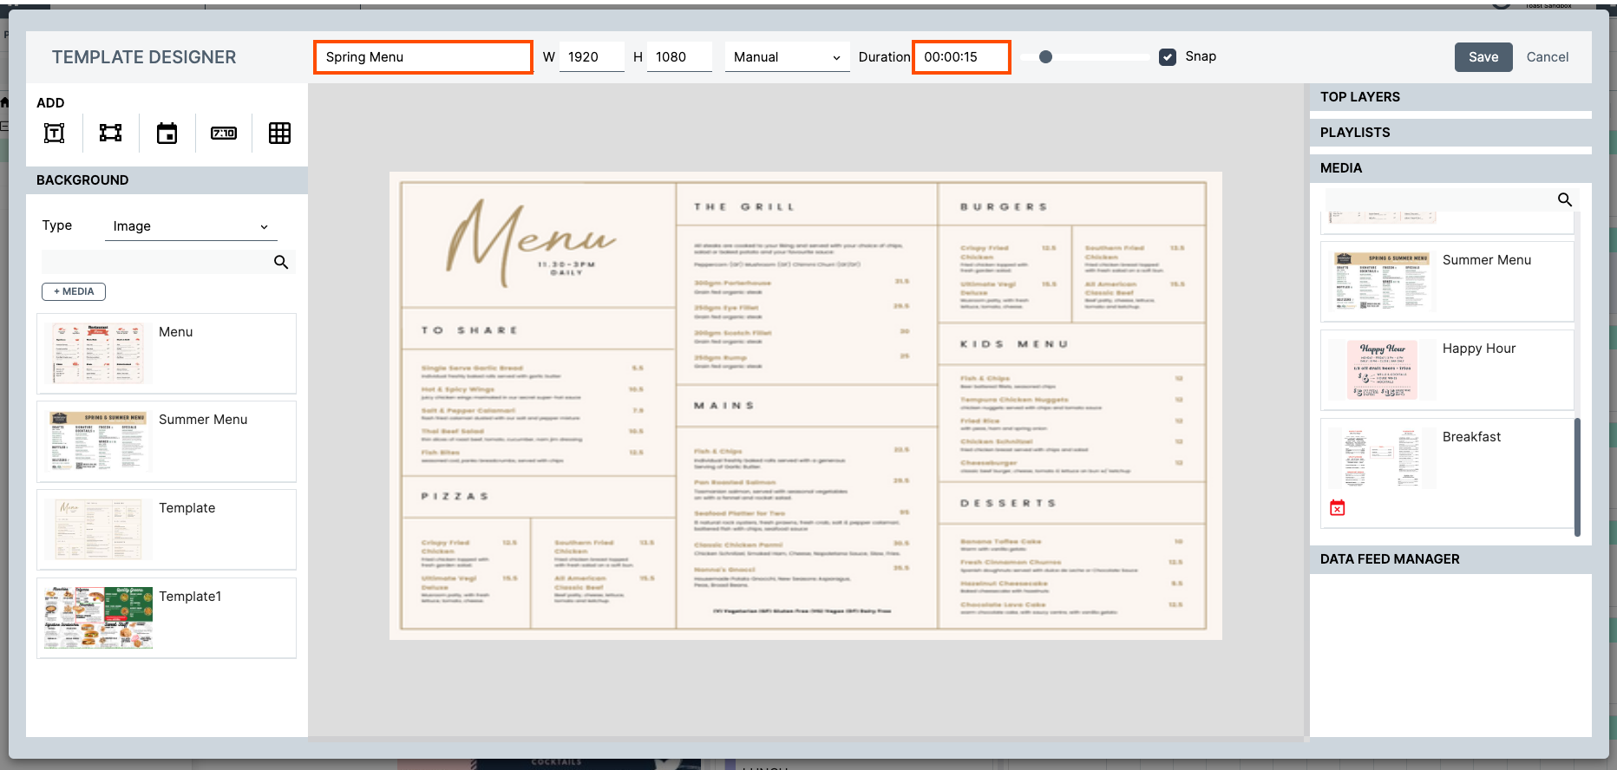This screenshot has height=770, width=1617.
Task: Uncheck the Snap checkbox
Action: (x=1168, y=57)
